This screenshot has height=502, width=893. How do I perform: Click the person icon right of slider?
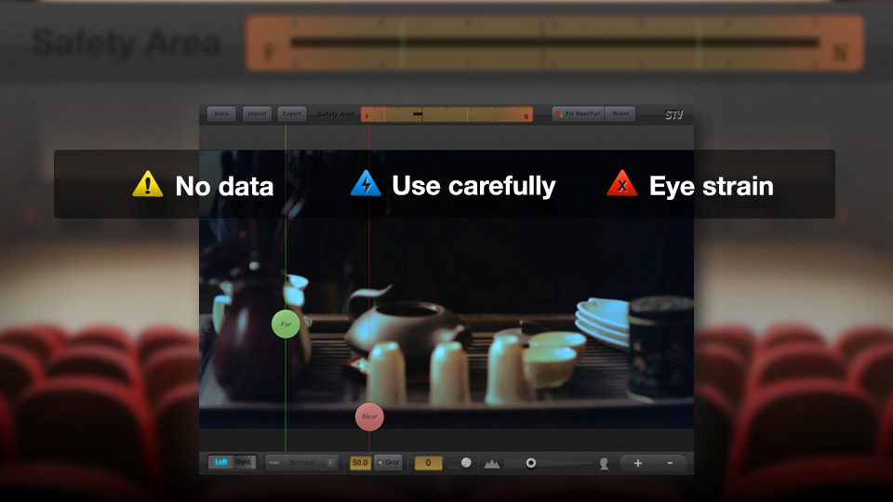point(604,463)
